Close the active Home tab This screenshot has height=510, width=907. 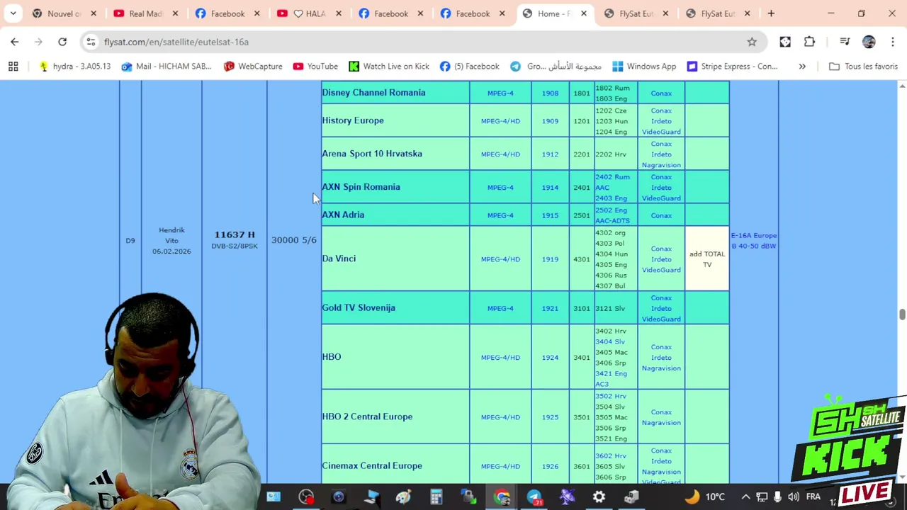(x=584, y=13)
